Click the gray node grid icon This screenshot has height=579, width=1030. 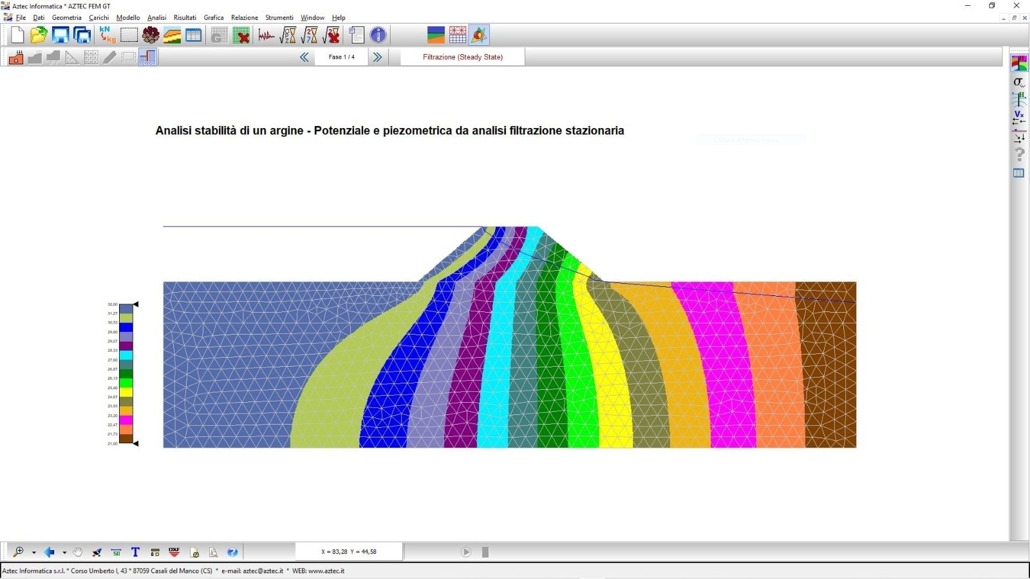tap(91, 57)
